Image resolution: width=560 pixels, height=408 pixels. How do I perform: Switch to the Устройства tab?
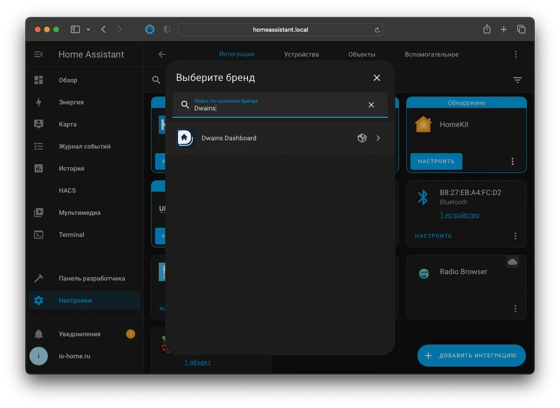point(301,54)
